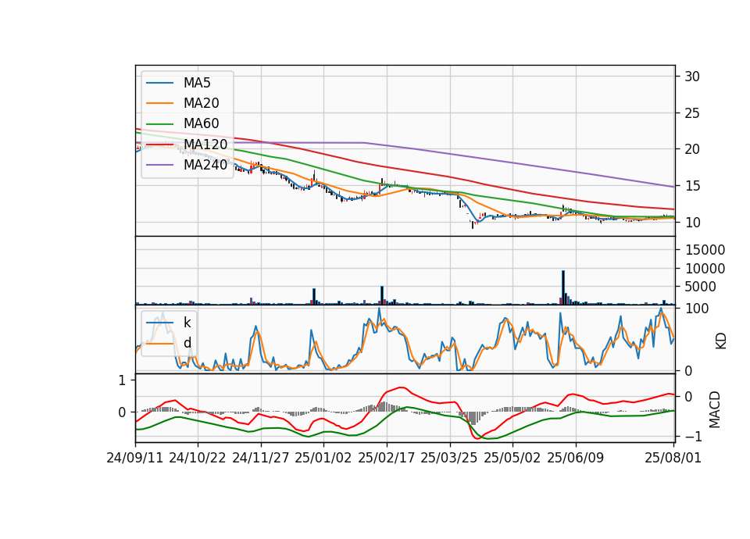The image size is (750, 539).
Task: Click the 25/08/01 date axis label
Action: 673,458
